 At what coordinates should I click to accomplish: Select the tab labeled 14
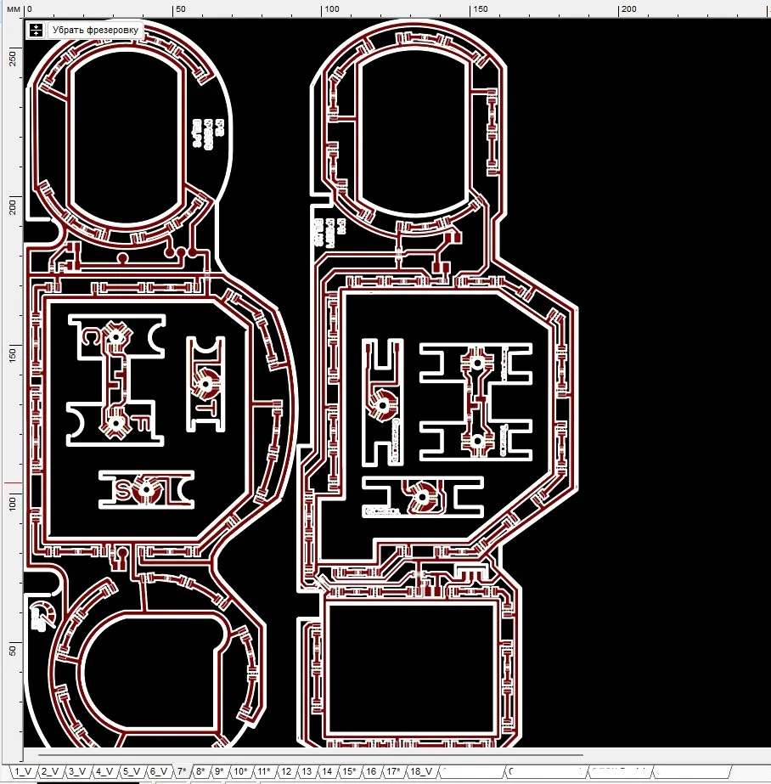click(x=327, y=772)
